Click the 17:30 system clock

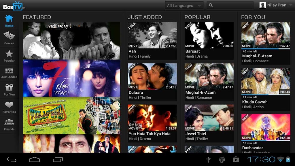[x=261, y=160]
